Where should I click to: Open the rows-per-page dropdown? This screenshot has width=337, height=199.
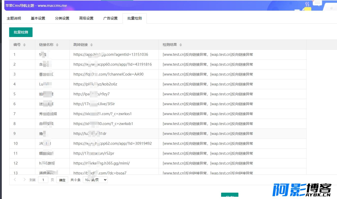click(x=95, y=180)
